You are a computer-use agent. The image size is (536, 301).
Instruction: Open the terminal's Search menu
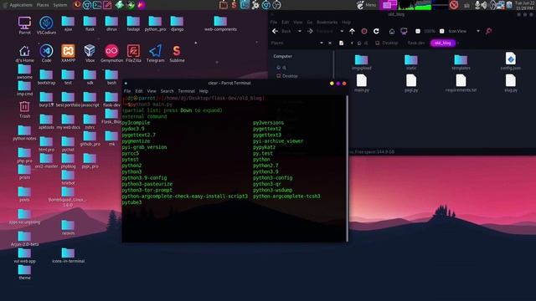click(x=167, y=91)
